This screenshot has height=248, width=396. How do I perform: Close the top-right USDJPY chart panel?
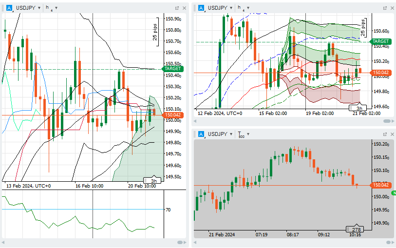click(392, 8)
